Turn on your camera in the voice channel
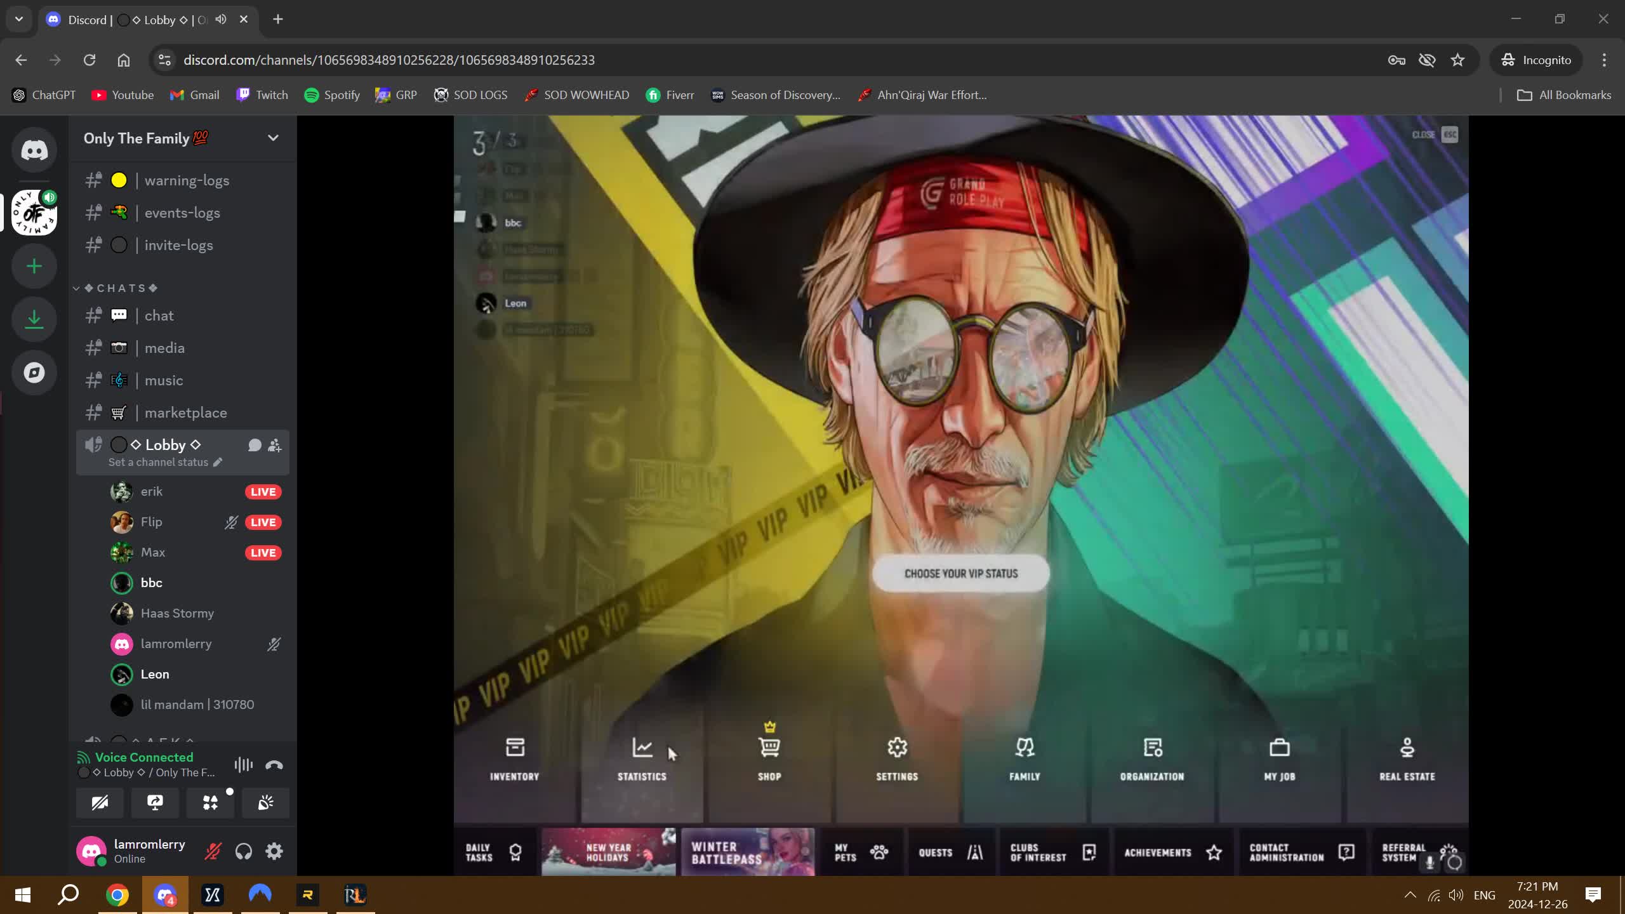This screenshot has height=914, width=1625. (100, 802)
